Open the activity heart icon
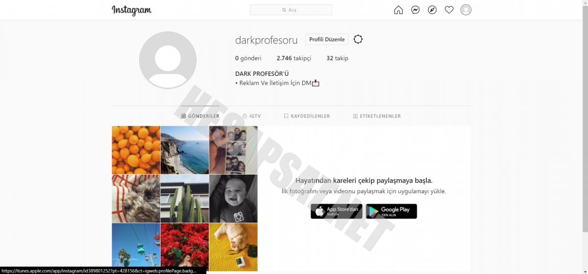Viewport: 588px width, 274px height. 449,10
